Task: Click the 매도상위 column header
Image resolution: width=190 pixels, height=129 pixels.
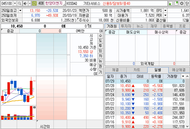Action: point(133,32)
